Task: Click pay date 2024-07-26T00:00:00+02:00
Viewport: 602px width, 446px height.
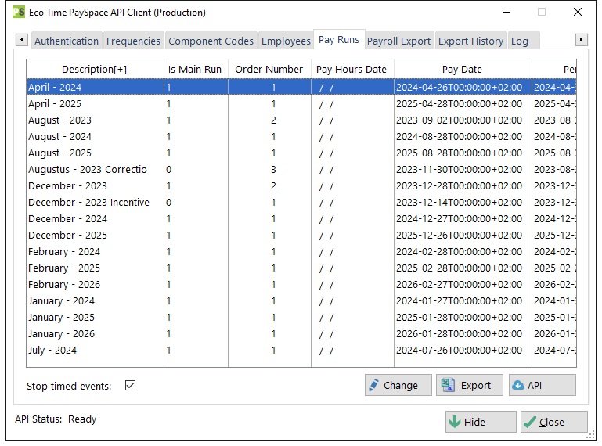Action: point(460,351)
